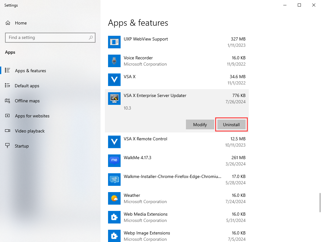
Task: Click the VSA X Remote Control icon
Action: (114, 142)
